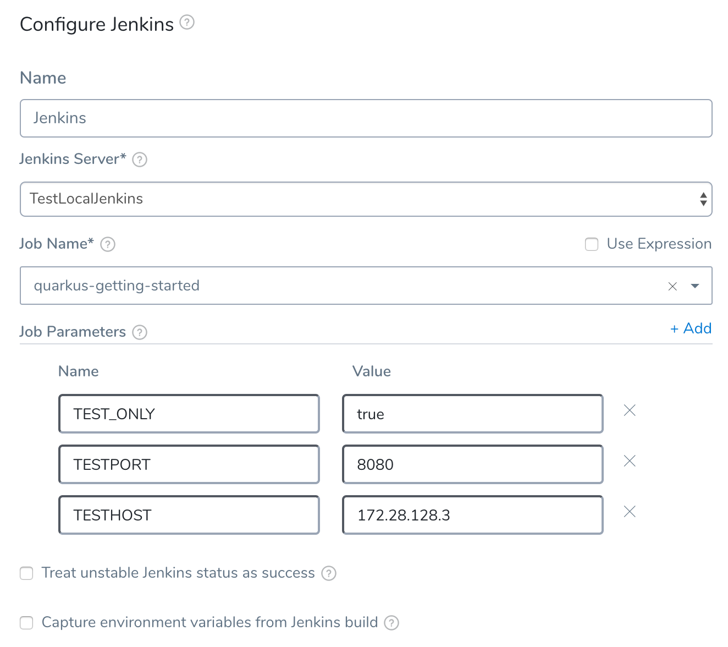Add a new job parameter
Image resolution: width=728 pixels, height=647 pixels.
coord(691,328)
